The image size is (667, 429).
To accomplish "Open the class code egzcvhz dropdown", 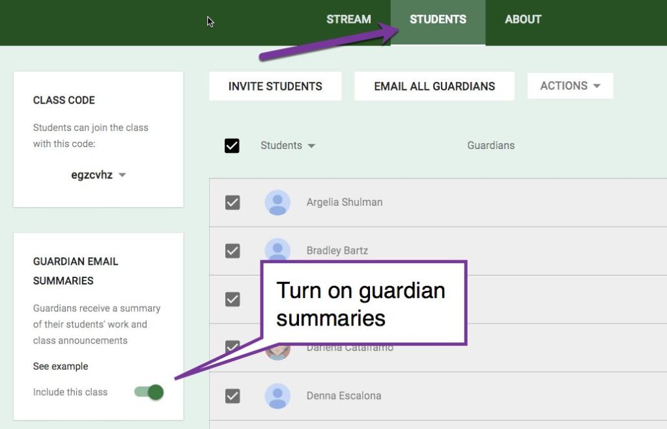I will click(x=96, y=174).
